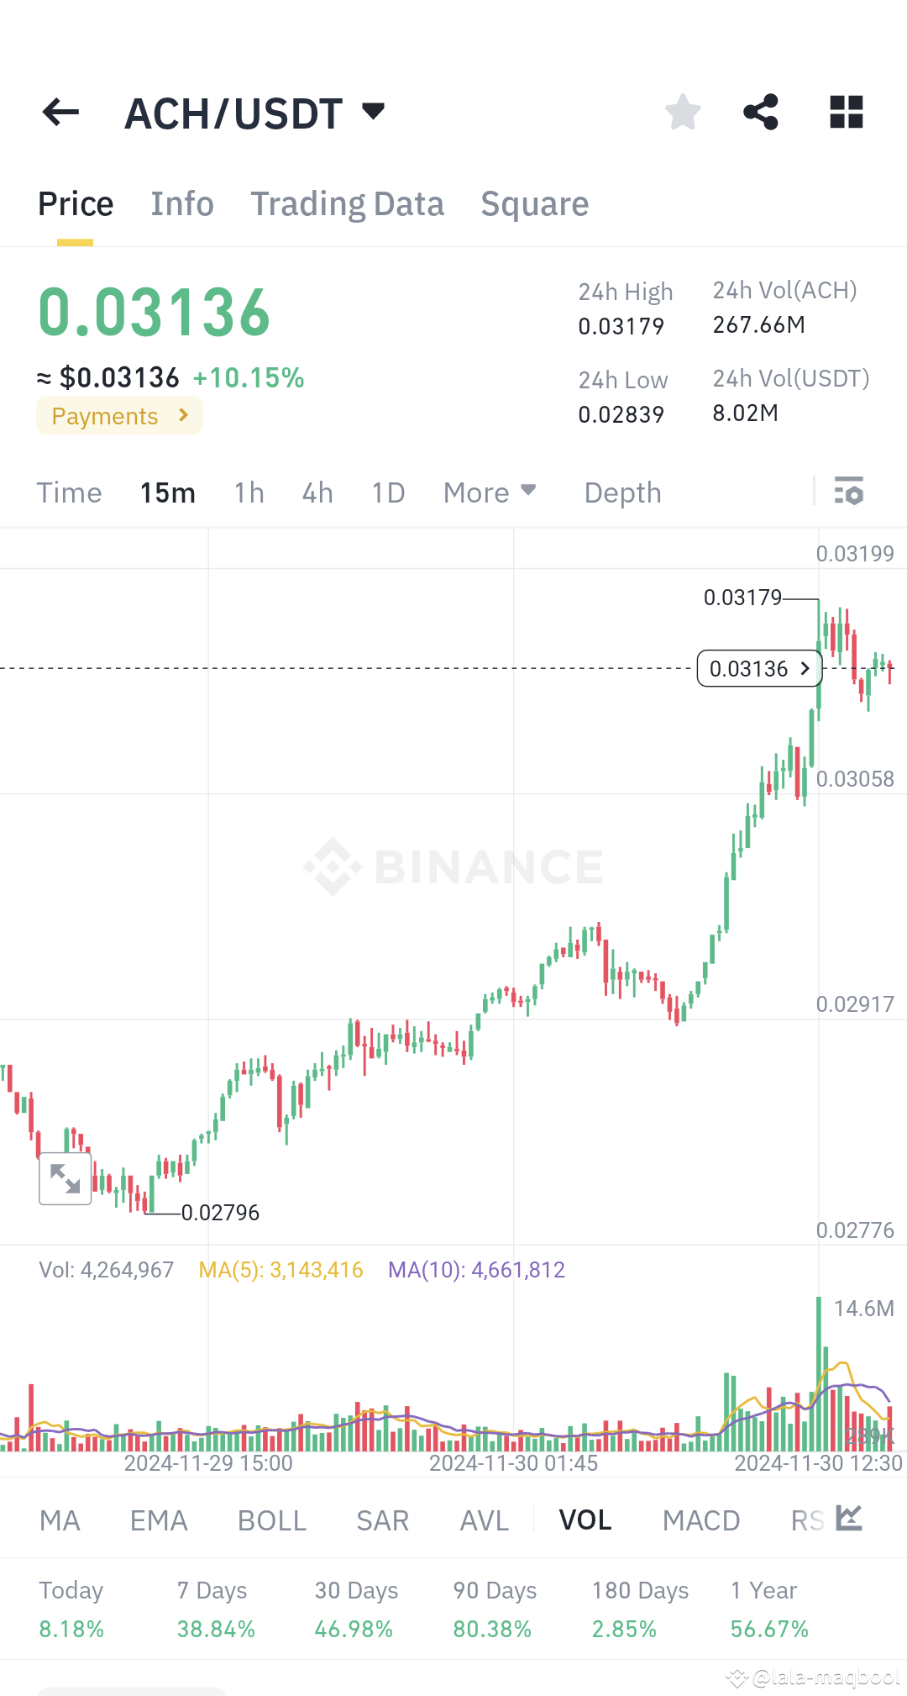Switch to the Trading Data tab

coord(348,203)
